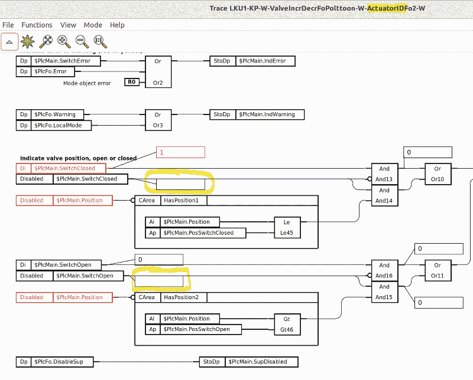The height and width of the screenshot is (380, 473).
Task: Click the zoom out magnifier icon
Action: tap(82, 41)
